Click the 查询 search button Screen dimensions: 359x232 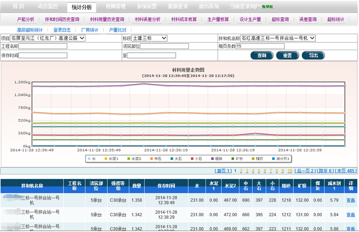pyautogui.click(x=262, y=55)
